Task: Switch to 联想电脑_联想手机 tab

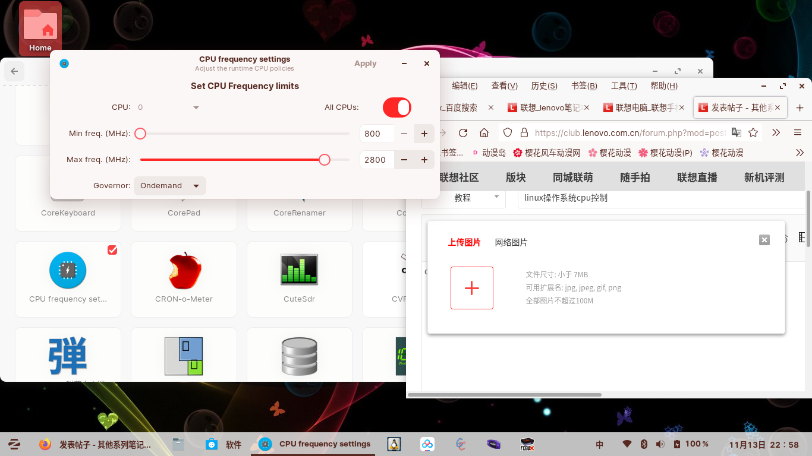Action: coord(644,108)
